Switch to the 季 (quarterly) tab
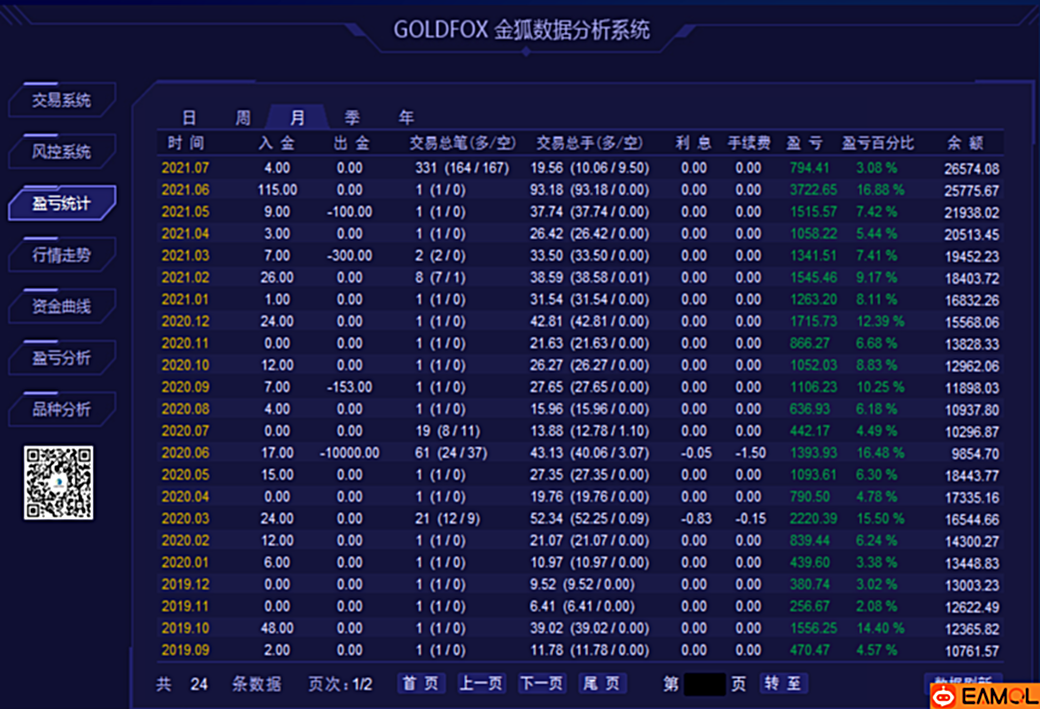The width and height of the screenshot is (1040, 709). (352, 118)
